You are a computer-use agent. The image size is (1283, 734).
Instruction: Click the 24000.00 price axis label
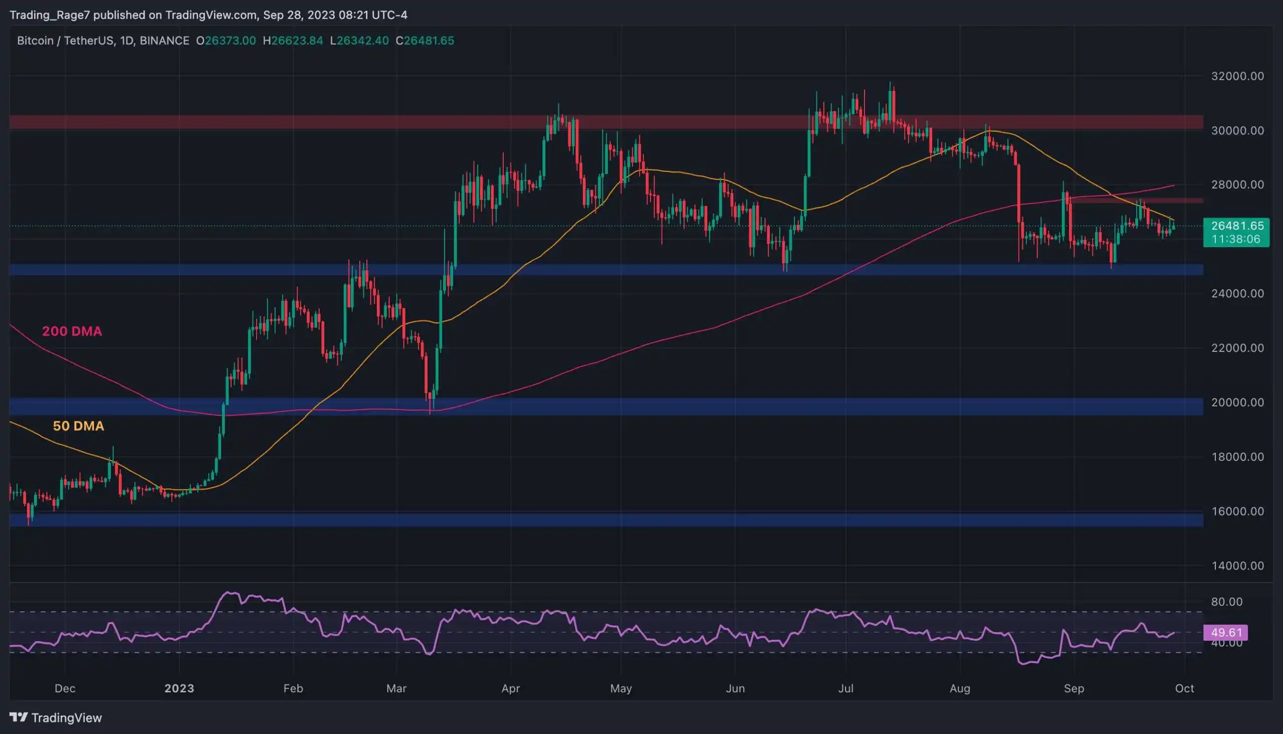(x=1237, y=293)
